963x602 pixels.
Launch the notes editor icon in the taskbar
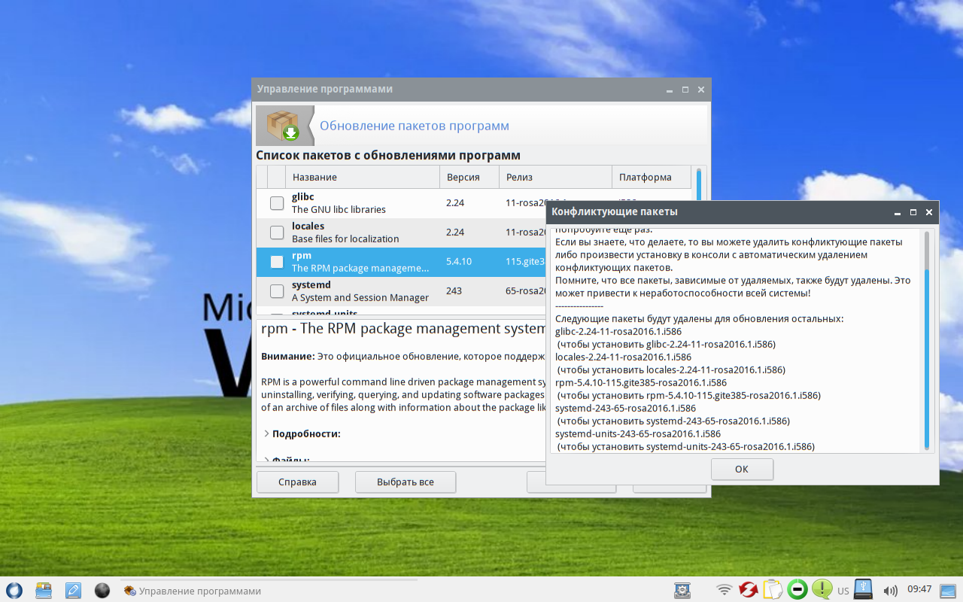(73, 590)
